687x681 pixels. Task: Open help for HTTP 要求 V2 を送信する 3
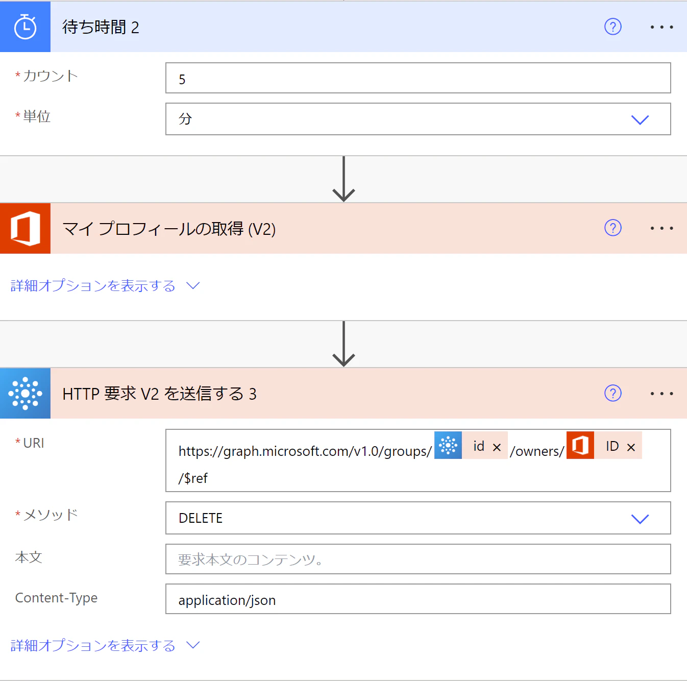(x=612, y=393)
